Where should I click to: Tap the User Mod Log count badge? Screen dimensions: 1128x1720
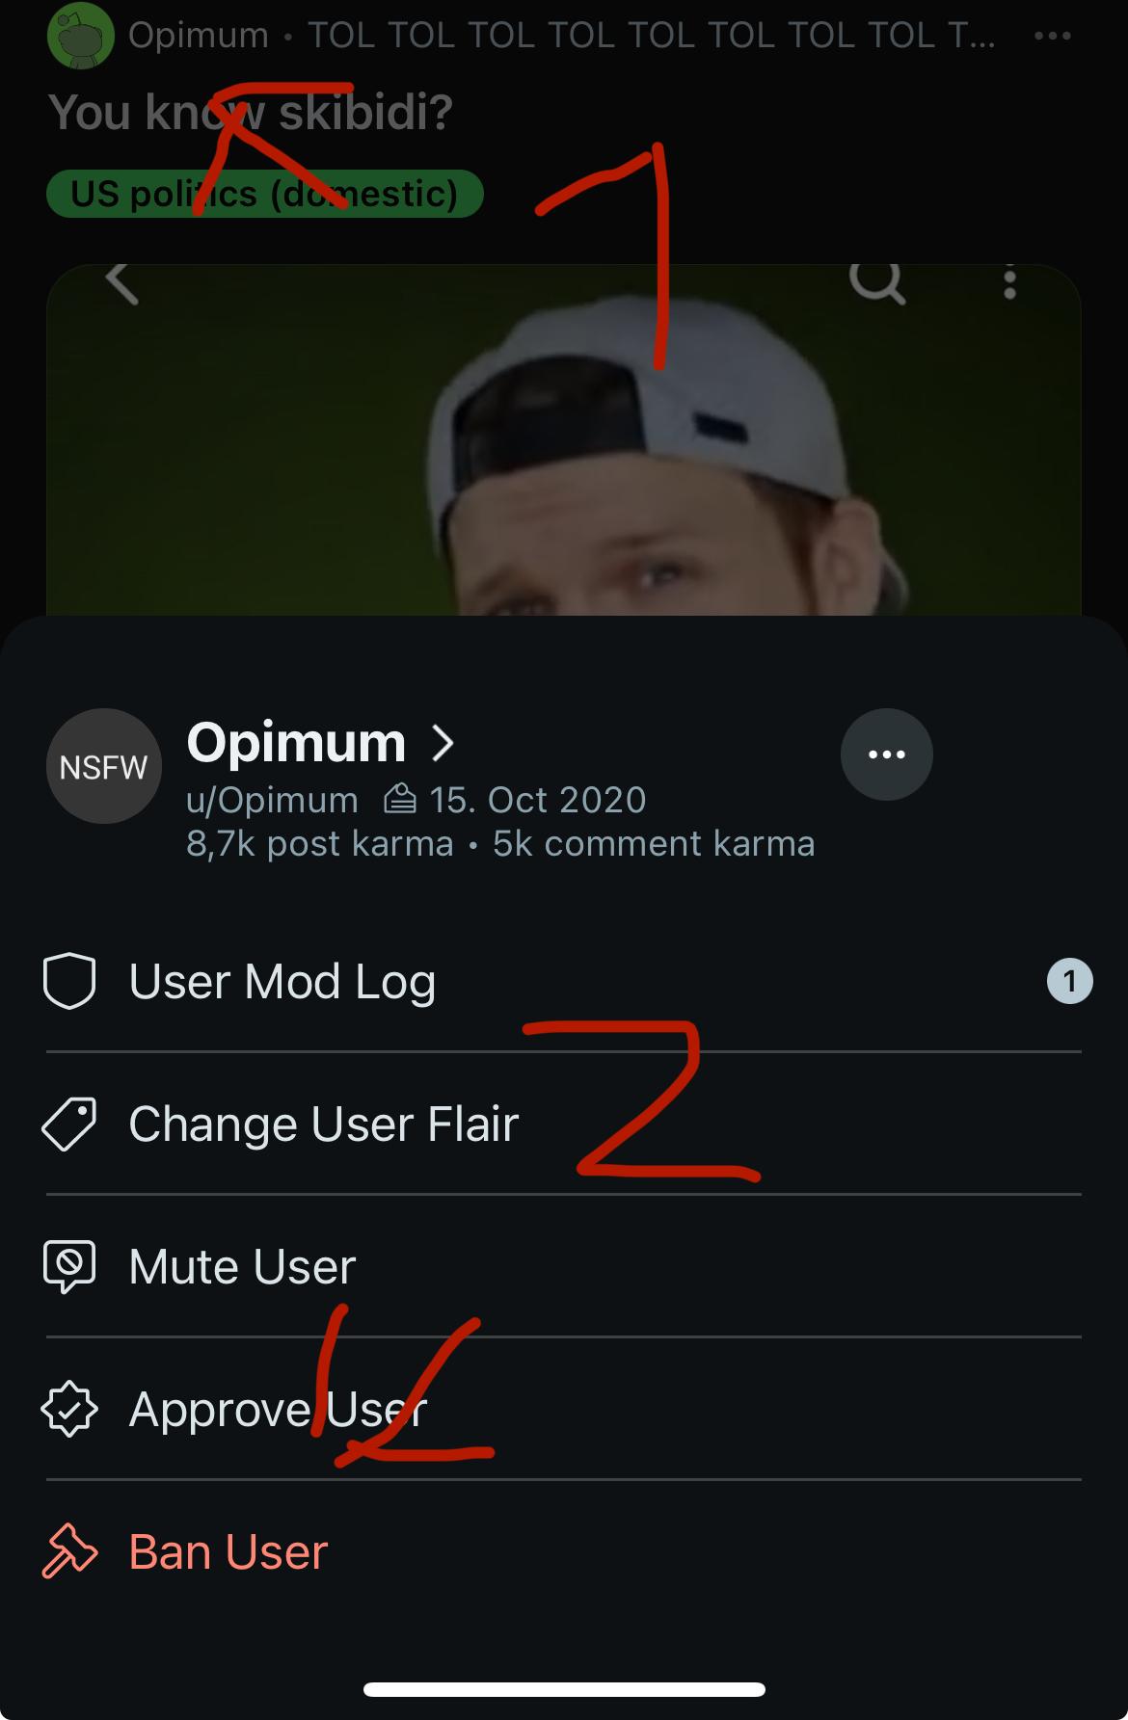(1069, 982)
